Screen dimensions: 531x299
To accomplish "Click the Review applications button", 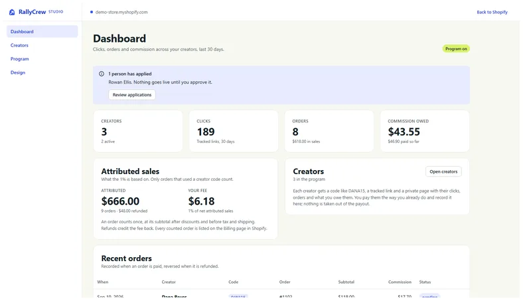I will pos(132,95).
